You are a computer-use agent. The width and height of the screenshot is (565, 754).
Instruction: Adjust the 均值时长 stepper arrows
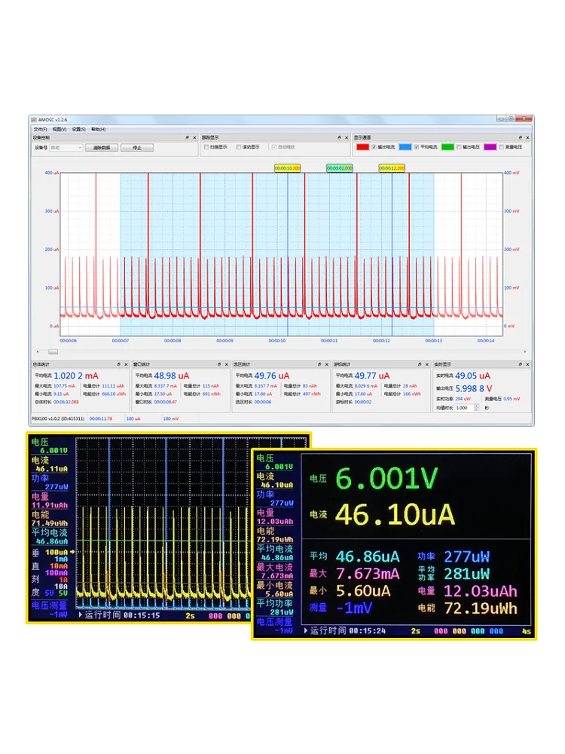(x=476, y=408)
